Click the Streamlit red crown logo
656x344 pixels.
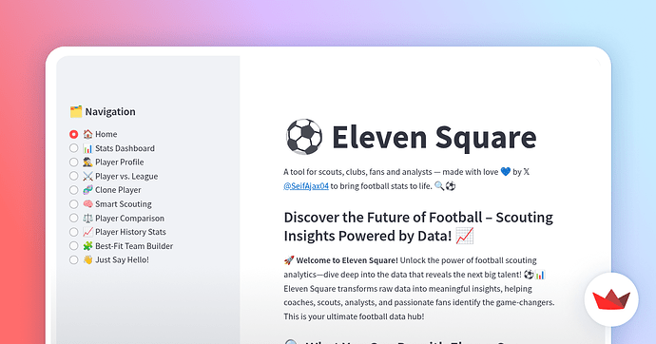pos(611,299)
